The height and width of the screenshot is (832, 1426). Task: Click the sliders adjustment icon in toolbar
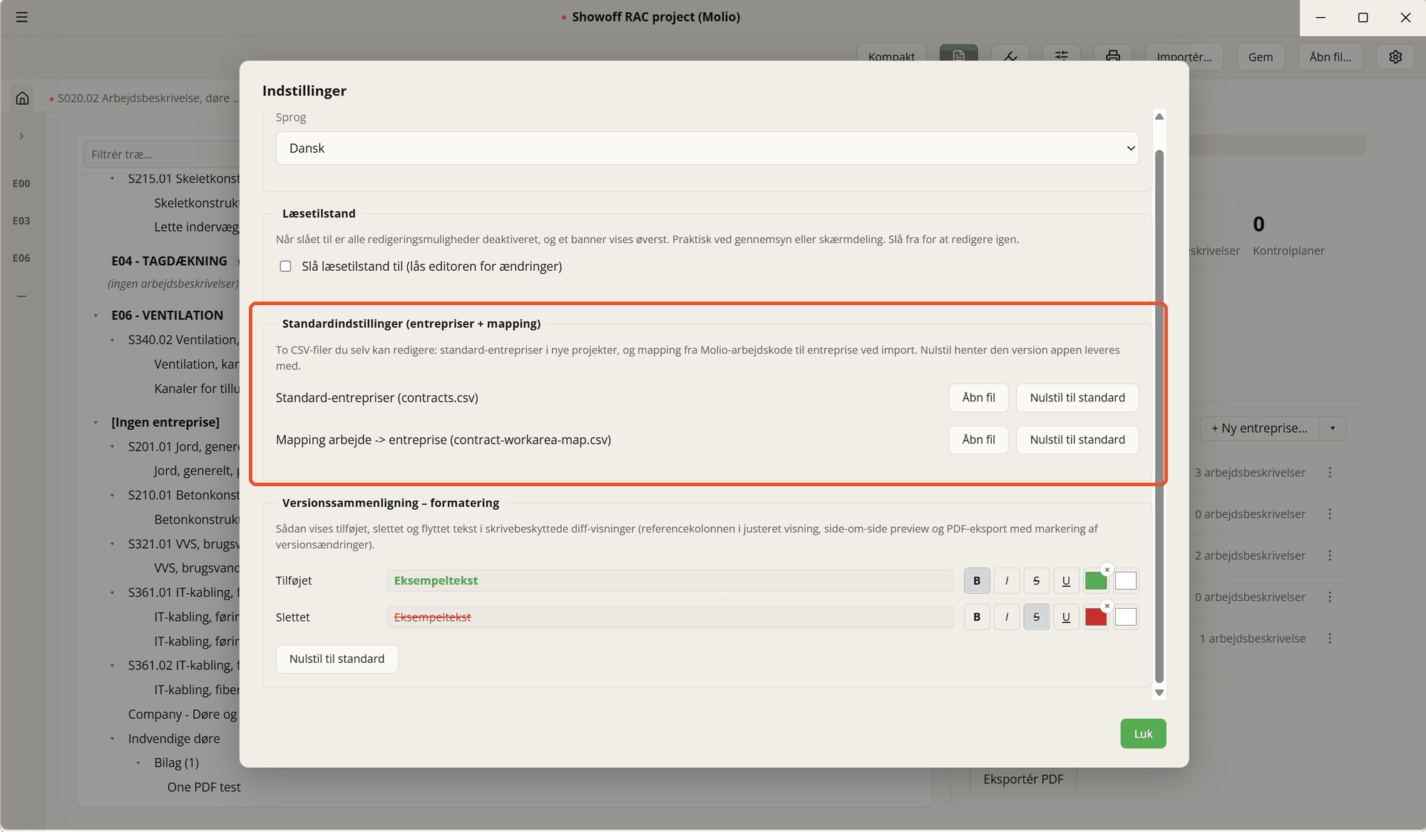[1062, 57]
